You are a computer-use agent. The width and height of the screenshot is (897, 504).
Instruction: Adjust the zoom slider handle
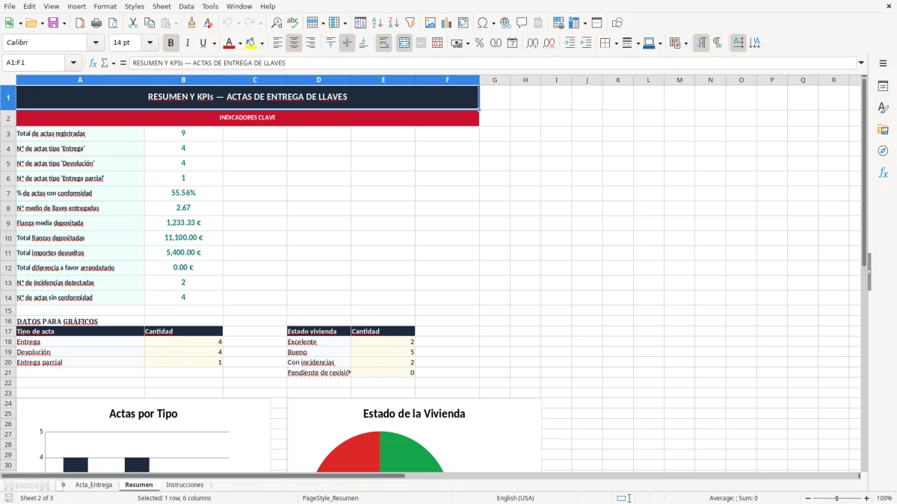[837, 498]
